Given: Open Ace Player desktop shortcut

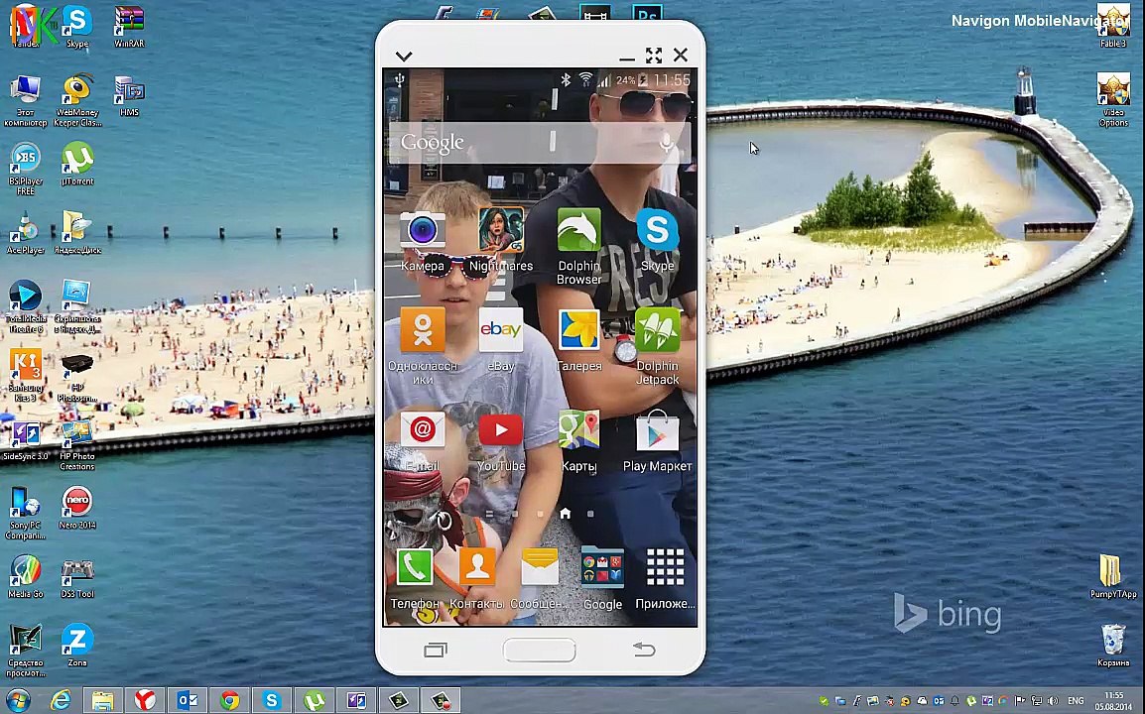Looking at the screenshot, I should (26, 233).
